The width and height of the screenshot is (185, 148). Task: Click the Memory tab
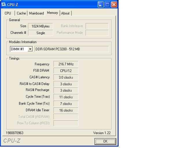pos(52,13)
